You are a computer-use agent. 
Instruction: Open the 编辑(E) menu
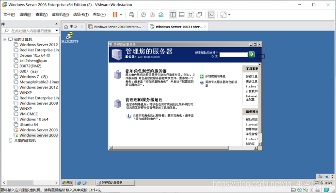pyautogui.click(x=25, y=15)
